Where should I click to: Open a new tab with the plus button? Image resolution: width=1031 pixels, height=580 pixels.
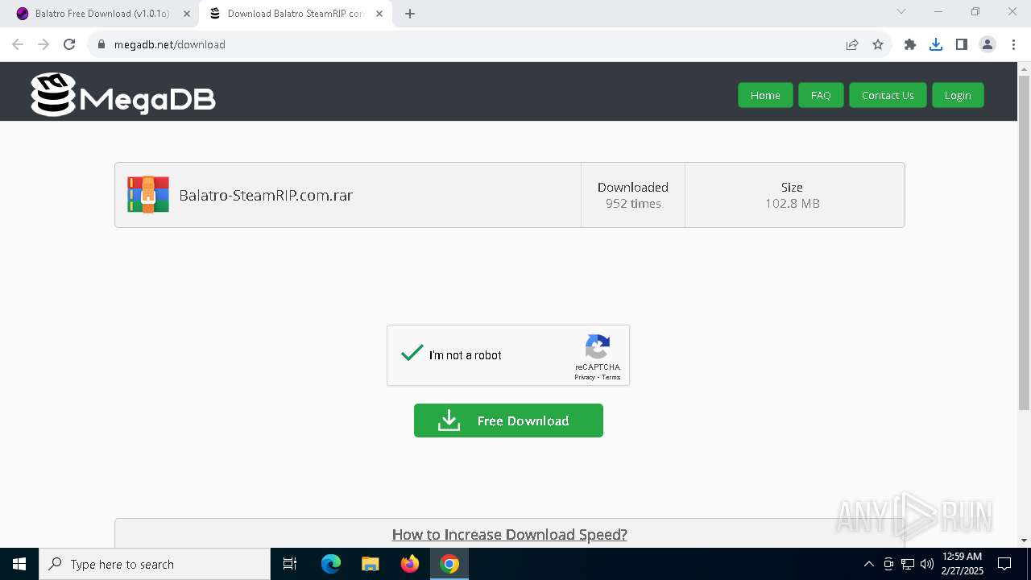point(410,14)
